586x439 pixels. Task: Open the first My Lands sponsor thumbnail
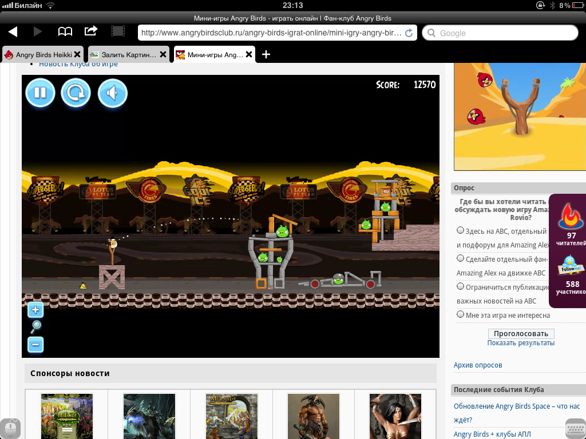pos(66,416)
